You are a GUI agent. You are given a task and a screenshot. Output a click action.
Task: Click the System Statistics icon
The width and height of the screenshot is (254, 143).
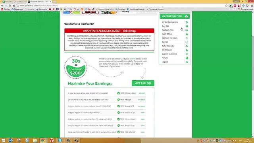point(187,54)
